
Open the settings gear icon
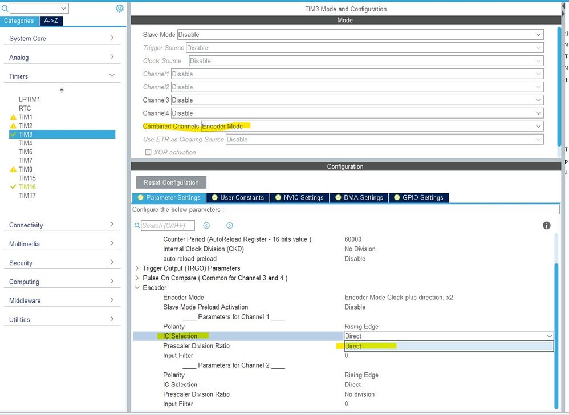coord(119,8)
